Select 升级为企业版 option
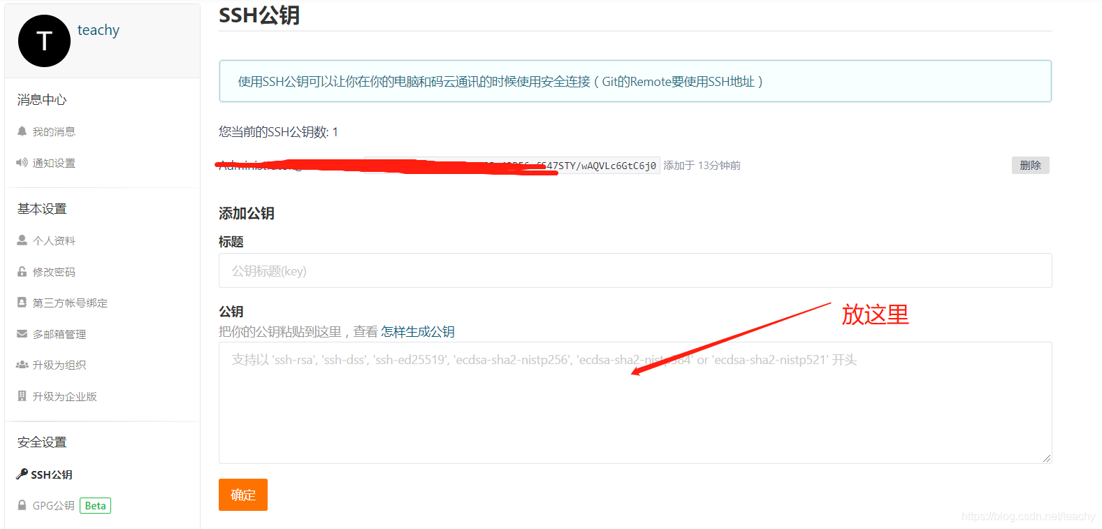Screen dimensions: 1102x529 pyautogui.click(x=64, y=396)
